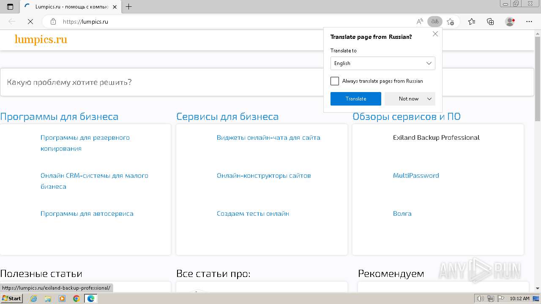Open Программы для автосервиса link
The height and width of the screenshot is (304, 541).
click(x=87, y=214)
